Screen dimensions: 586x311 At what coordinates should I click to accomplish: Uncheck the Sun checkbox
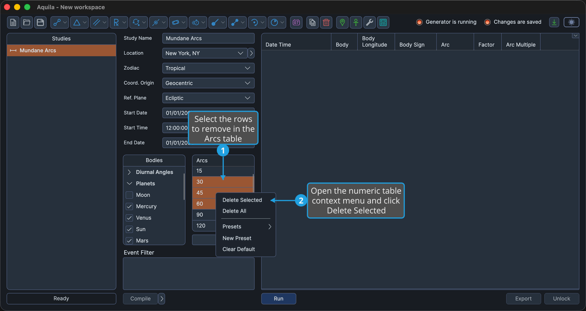coord(129,229)
